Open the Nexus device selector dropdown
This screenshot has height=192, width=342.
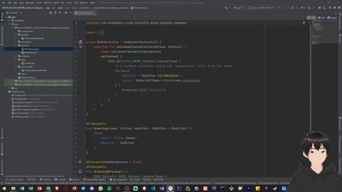[x=261, y=7]
